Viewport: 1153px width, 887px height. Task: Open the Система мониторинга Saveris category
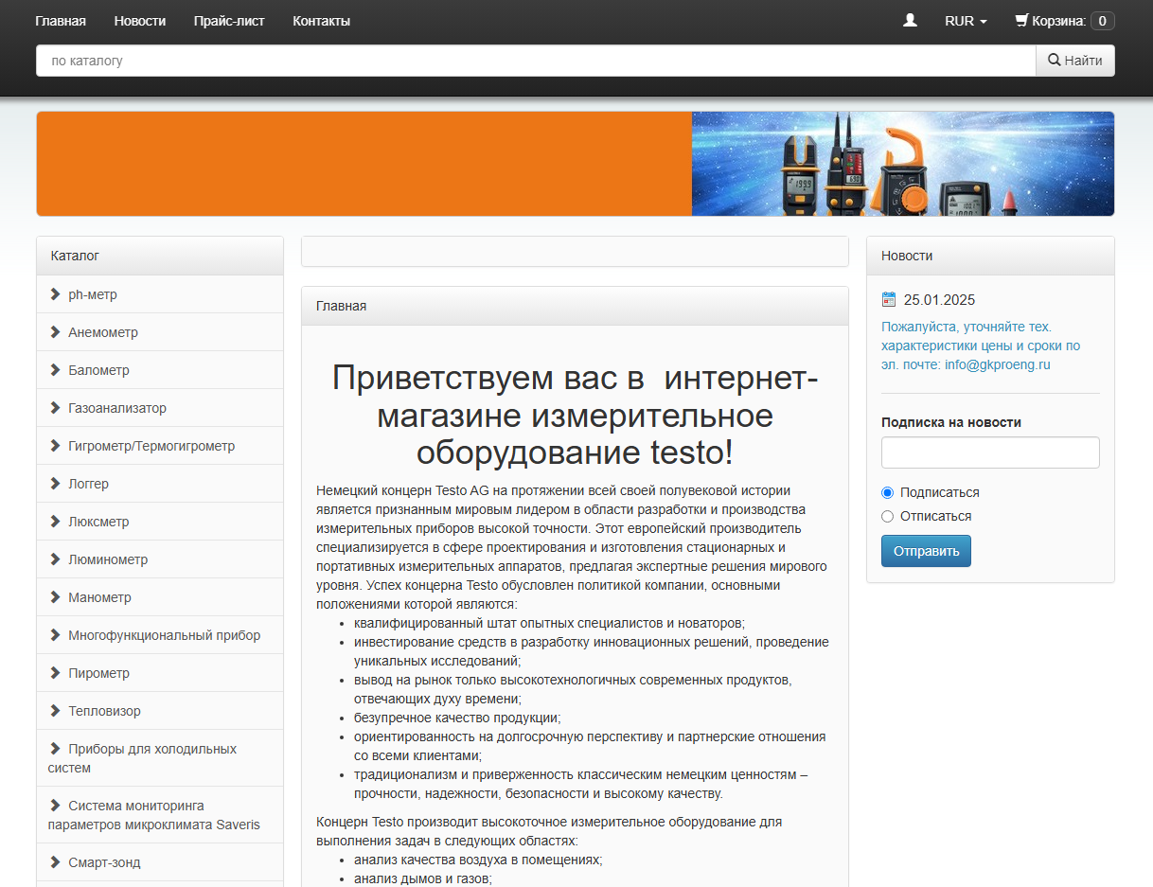pyautogui.click(x=160, y=815)
